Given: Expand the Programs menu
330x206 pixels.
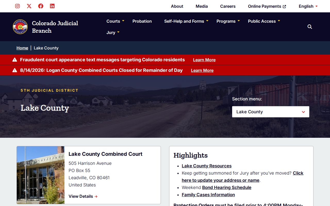Looking at the screenshot, I should [x=228, y=21].
